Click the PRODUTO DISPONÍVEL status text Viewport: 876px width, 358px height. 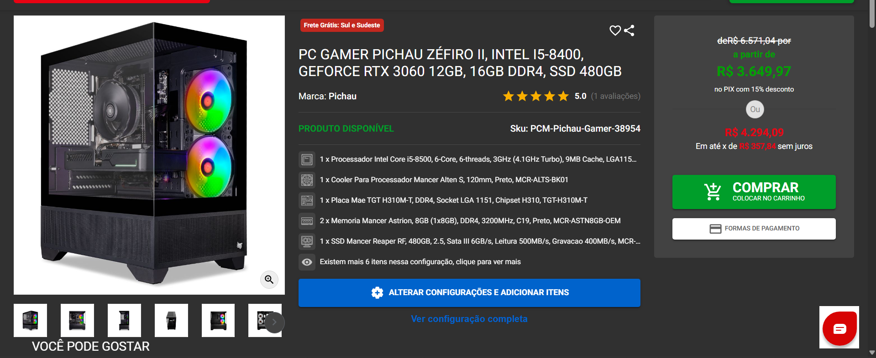tap(346, 128)
